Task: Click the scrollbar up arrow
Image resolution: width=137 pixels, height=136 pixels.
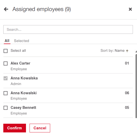Action: tap(136, 52)
